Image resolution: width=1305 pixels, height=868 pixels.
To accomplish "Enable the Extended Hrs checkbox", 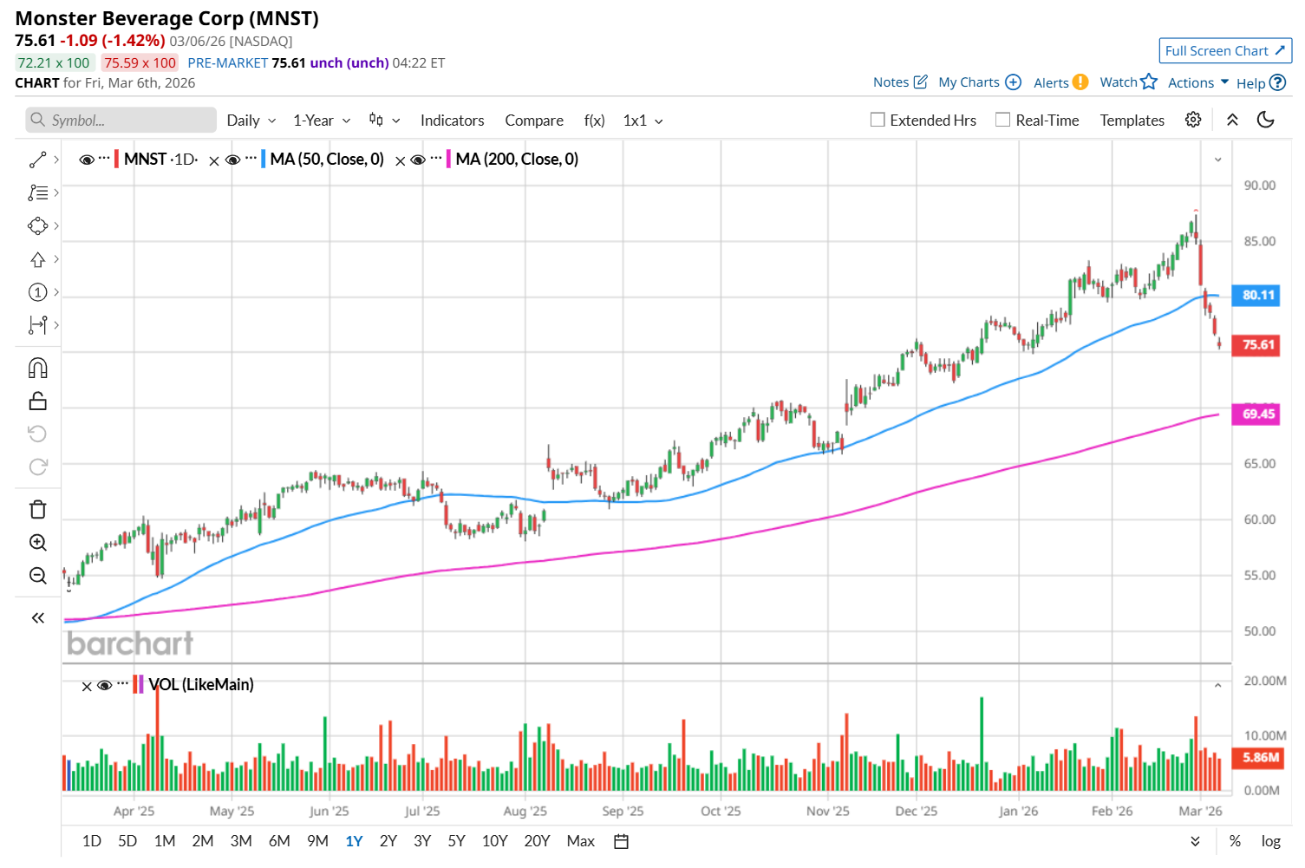I will [x=878, y=120].
